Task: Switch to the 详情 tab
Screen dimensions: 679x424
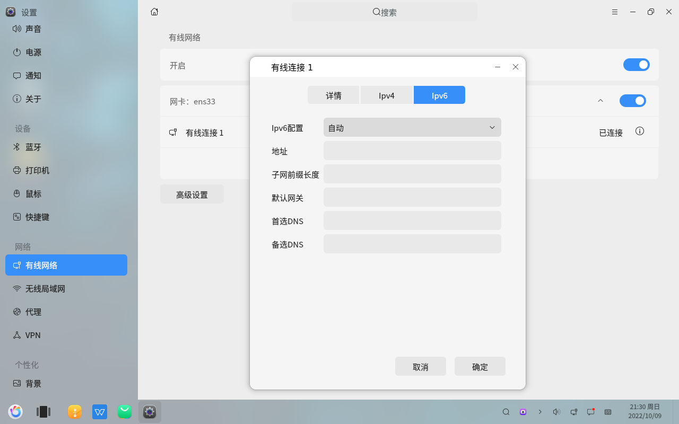Action: click(334, 95)
